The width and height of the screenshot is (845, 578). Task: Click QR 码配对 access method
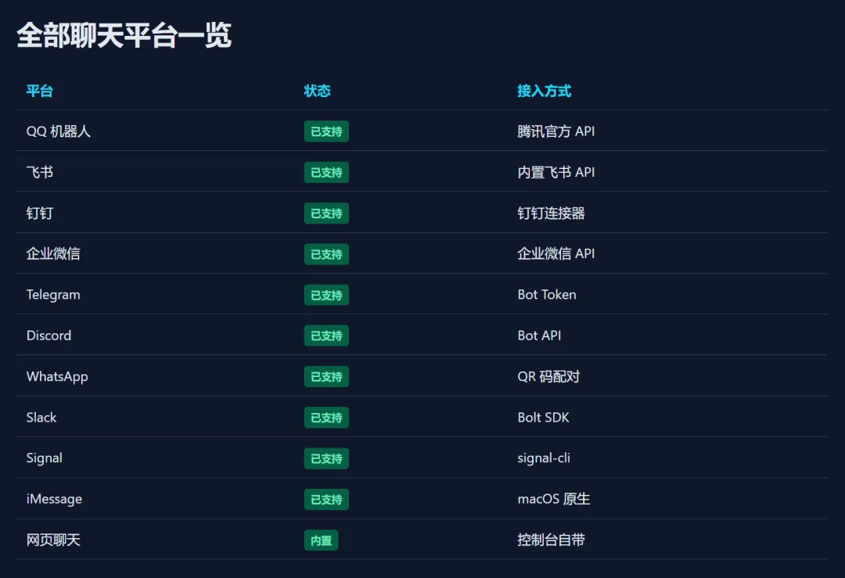tap(548, 376)
